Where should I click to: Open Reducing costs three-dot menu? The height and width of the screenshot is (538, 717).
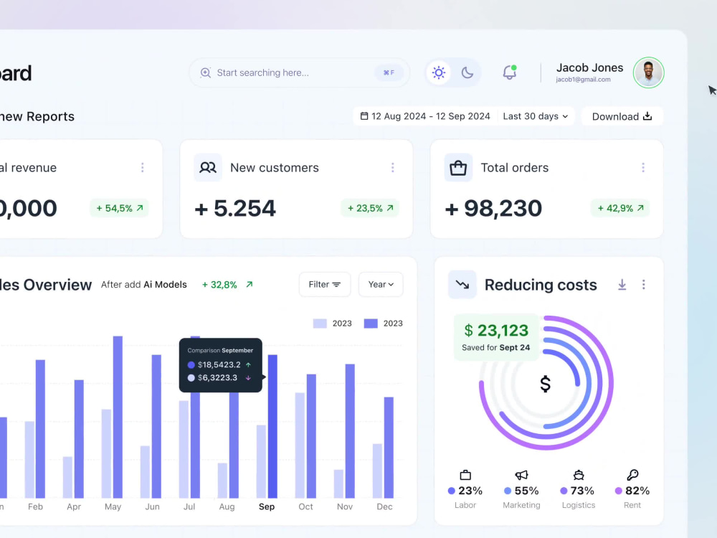tap(643, 285)
